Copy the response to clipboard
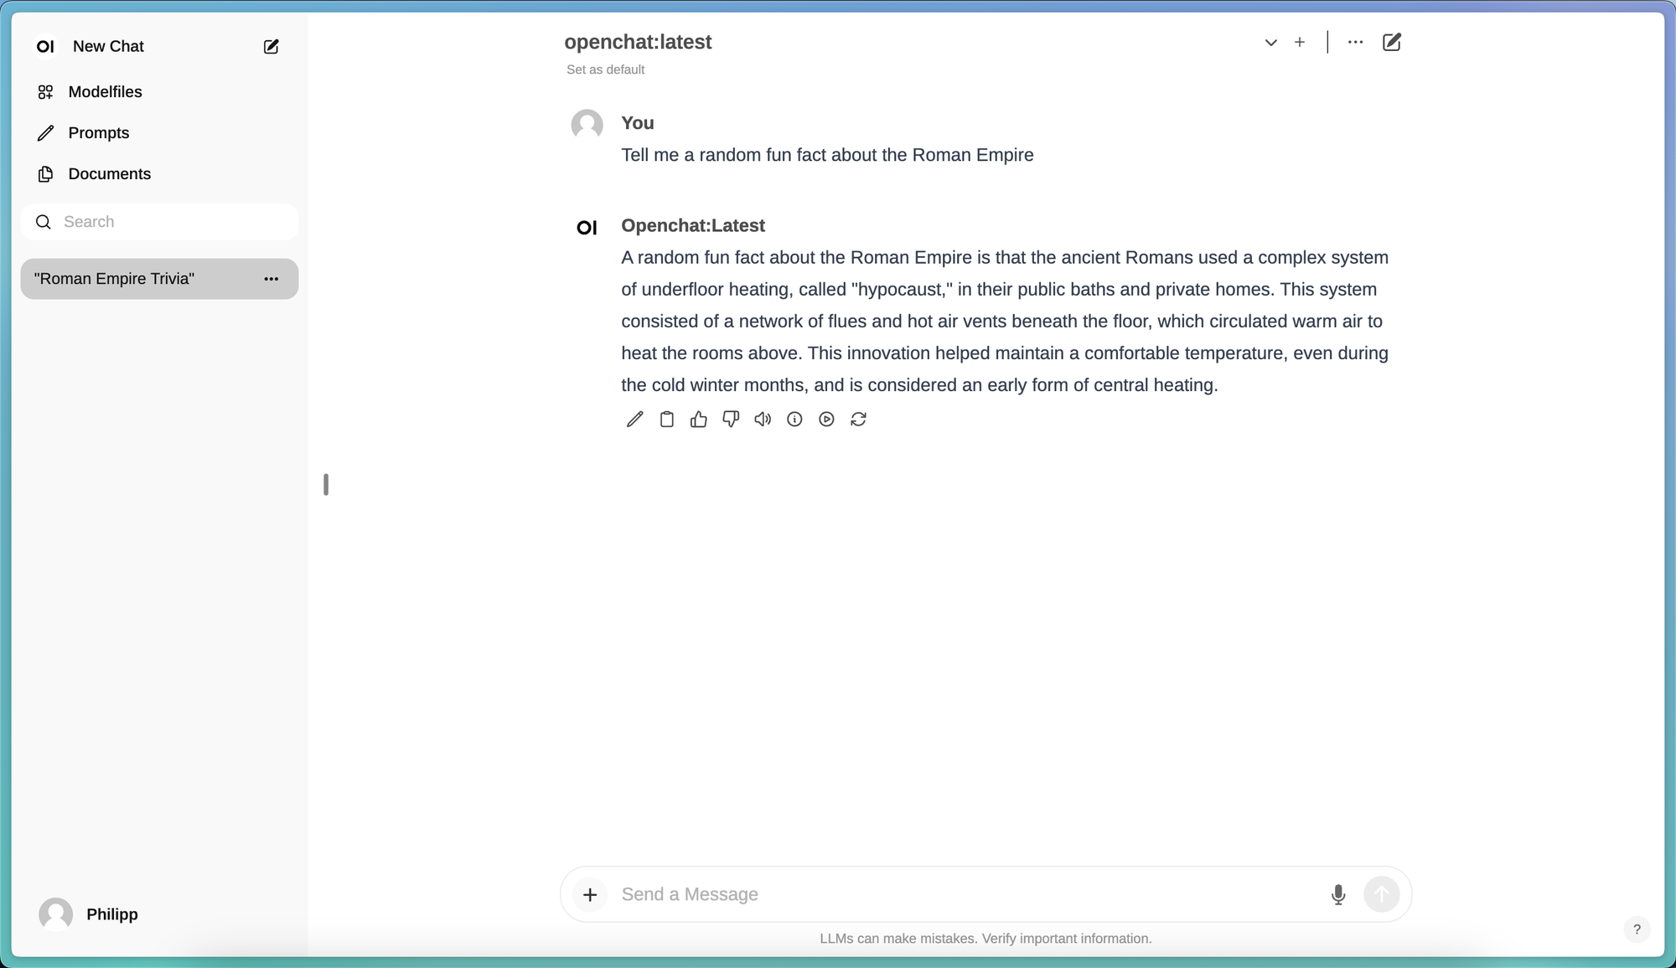 (667, 420)
